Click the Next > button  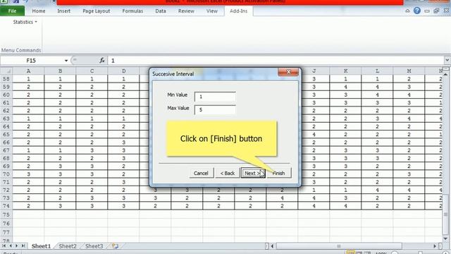click(x=253, y=173)
